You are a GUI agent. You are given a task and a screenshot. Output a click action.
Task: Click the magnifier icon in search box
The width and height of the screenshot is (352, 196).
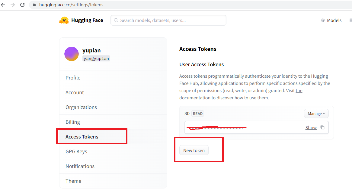(x=116, y=20)
